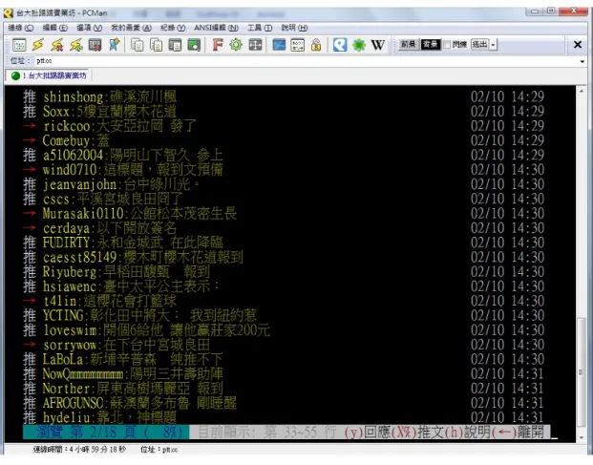The height and width of the screenshot is (465, 593).
Task: Click the 送出 send button
Action: tap(480, 45)
